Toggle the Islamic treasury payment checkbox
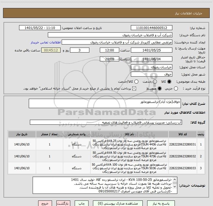 click(x=134, y=88)
